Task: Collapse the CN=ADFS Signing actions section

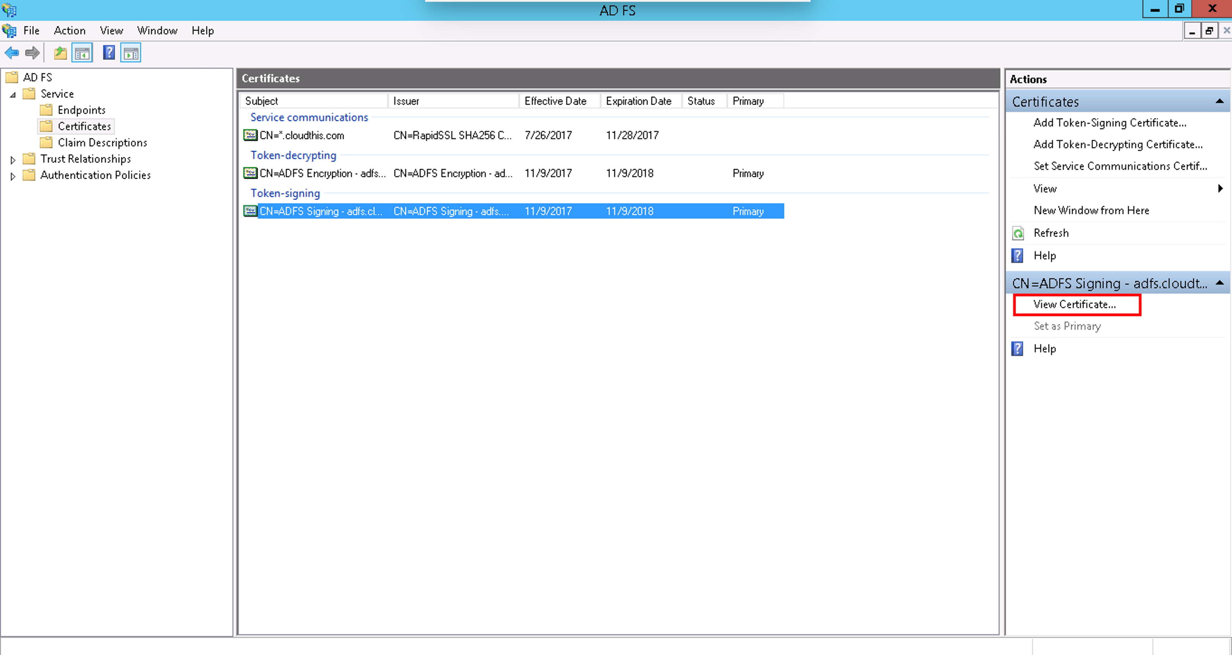Action: (1219, 283)
